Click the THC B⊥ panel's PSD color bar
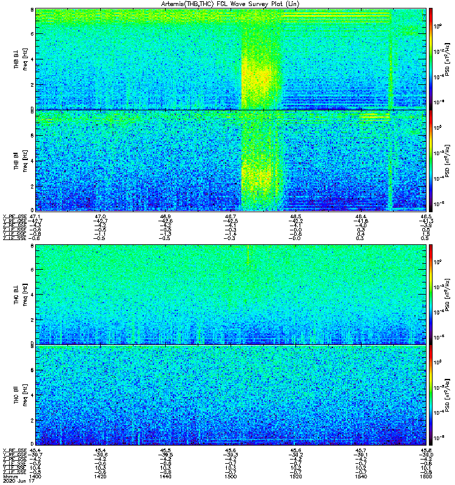Viewport: 455px width, 485px height. pyautogui.click(x=431, y=295)
